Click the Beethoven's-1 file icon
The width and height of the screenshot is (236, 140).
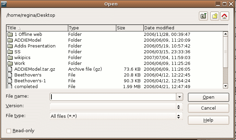[10, 81]
